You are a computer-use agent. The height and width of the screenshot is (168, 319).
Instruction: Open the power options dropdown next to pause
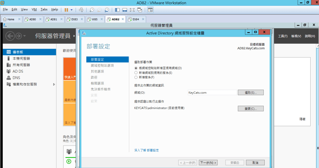click(x=71, y=10)
